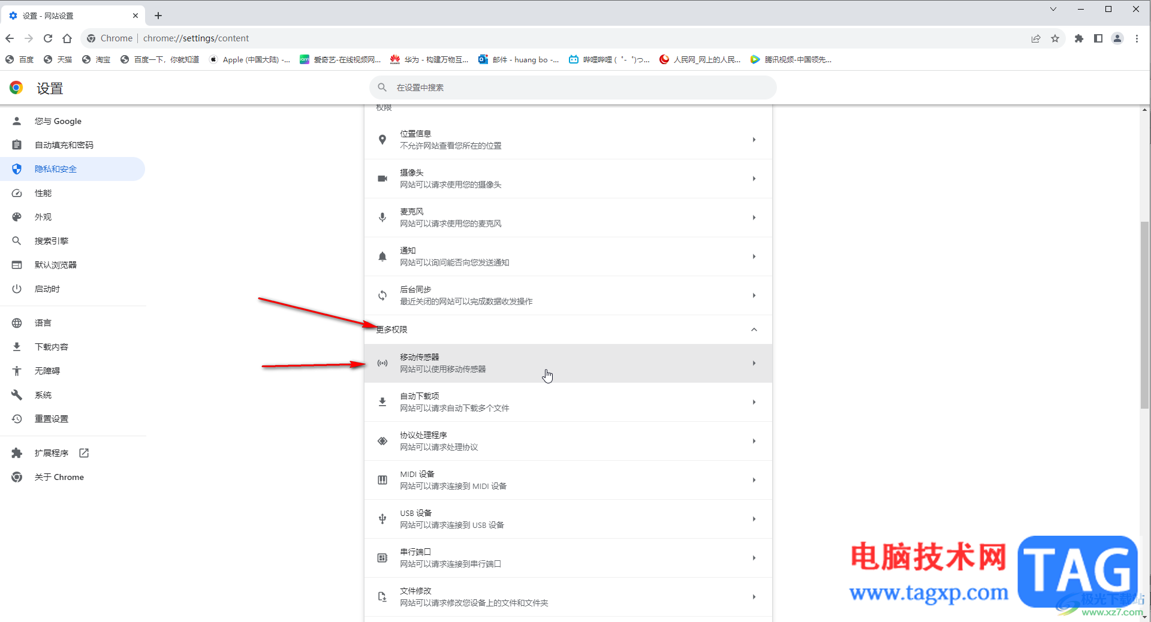This screenshot has width=1151, height=622.
Task: Open the 摄像头 permission settings
Action: click(568, 179)
